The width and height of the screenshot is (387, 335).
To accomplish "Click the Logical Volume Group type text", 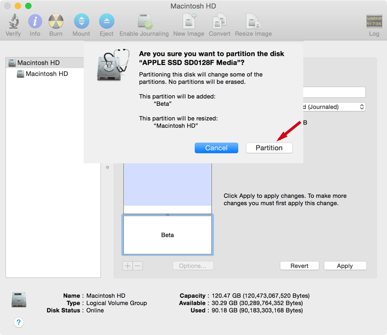I will [x=117, y=303].
